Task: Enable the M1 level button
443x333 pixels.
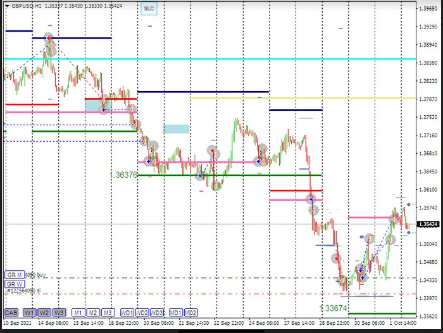Action: tap(77, 313)
